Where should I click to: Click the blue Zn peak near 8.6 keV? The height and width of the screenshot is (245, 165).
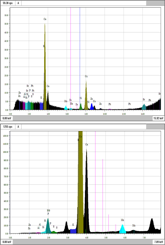coord(92,107)
